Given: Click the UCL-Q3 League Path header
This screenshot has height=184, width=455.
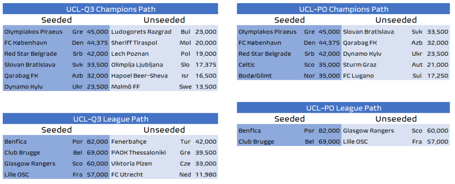Looking at the screenshot, I should 111,119.
